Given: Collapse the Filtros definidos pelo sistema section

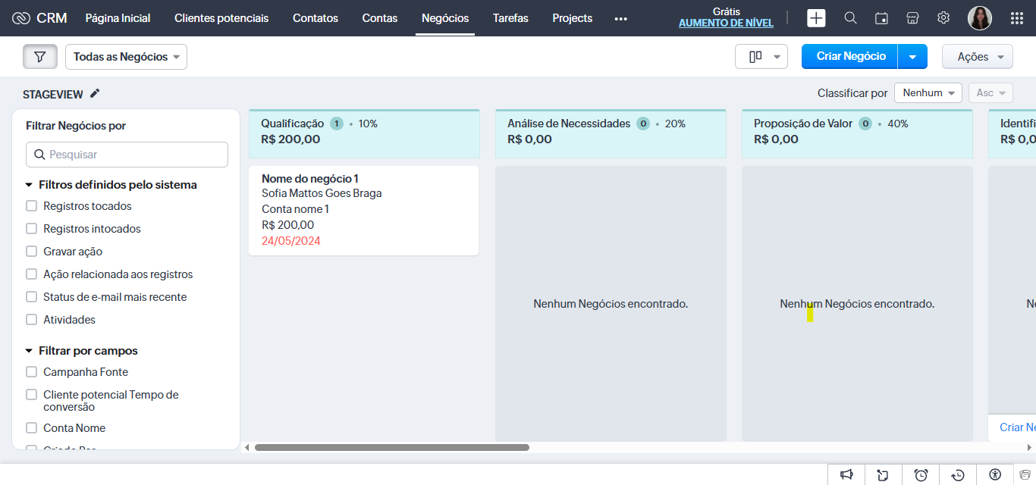Looking at the screenshot, I should point(28,184).
